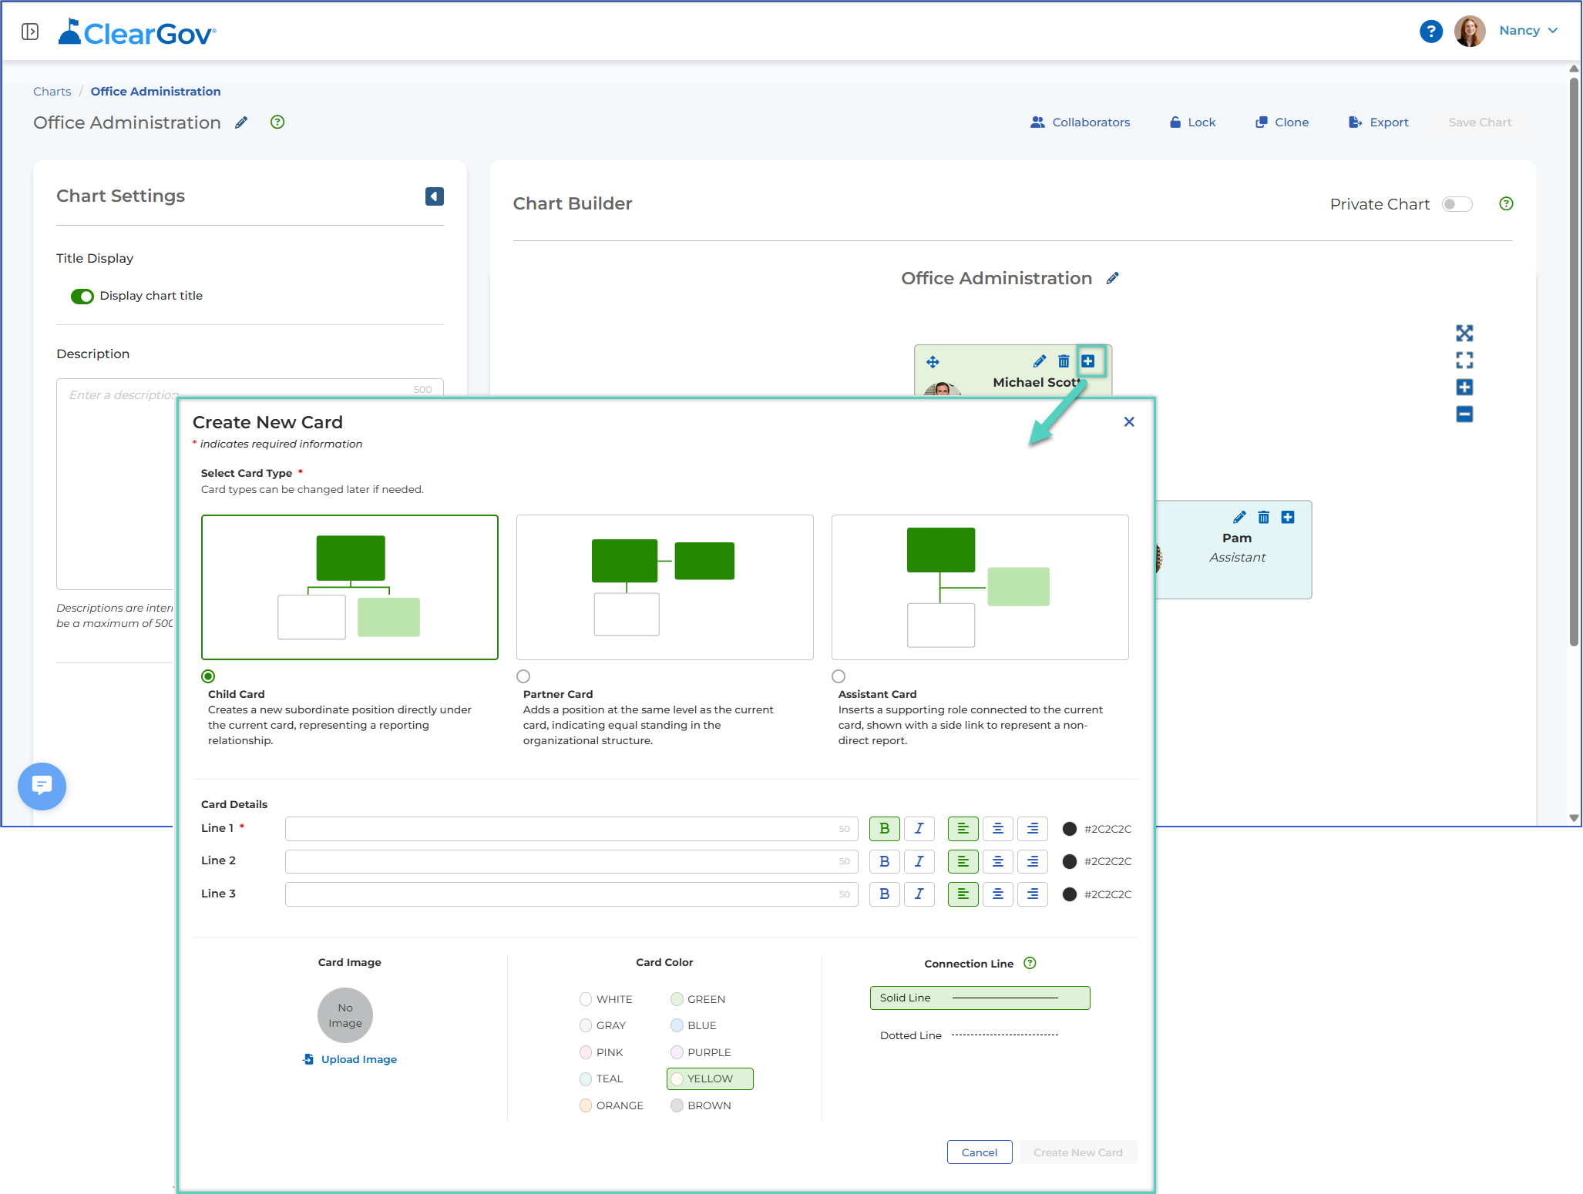This screenshot has height=1194, width=1583.
Task: Click the fullscreen expand arrows icon in Chart Builder
Action: point(1464,333)
